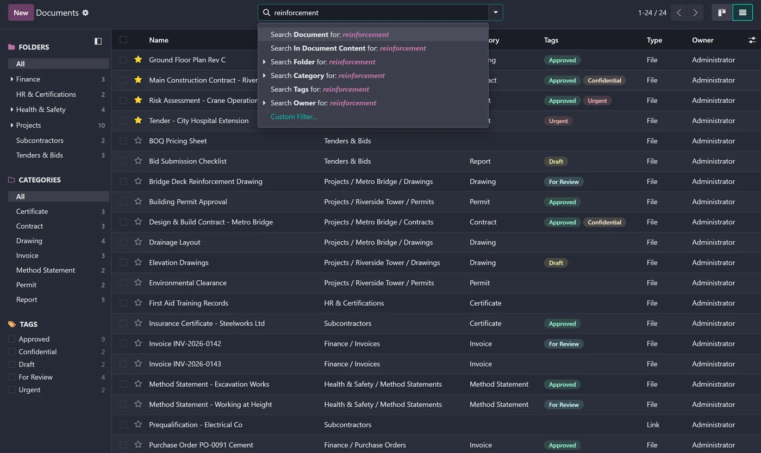
Task: Tick the Draft tag filter checkbox
Action: 11,364
